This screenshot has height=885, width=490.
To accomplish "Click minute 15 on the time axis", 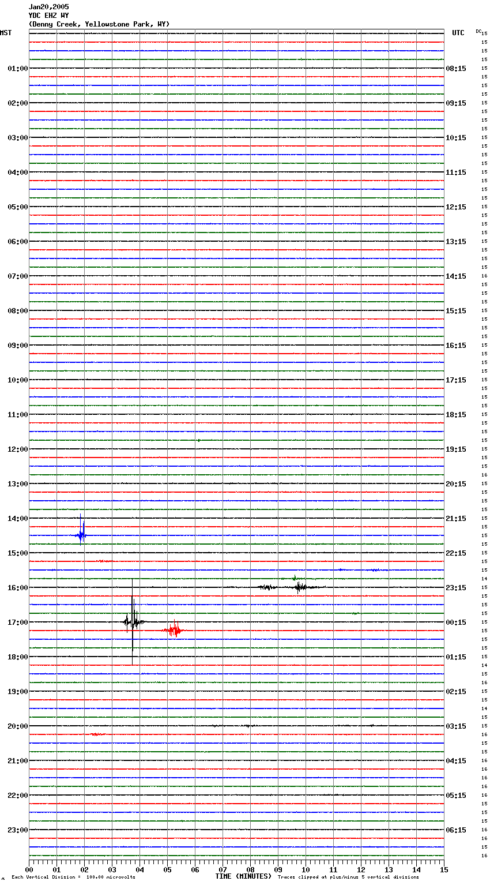I will point(444,869).
